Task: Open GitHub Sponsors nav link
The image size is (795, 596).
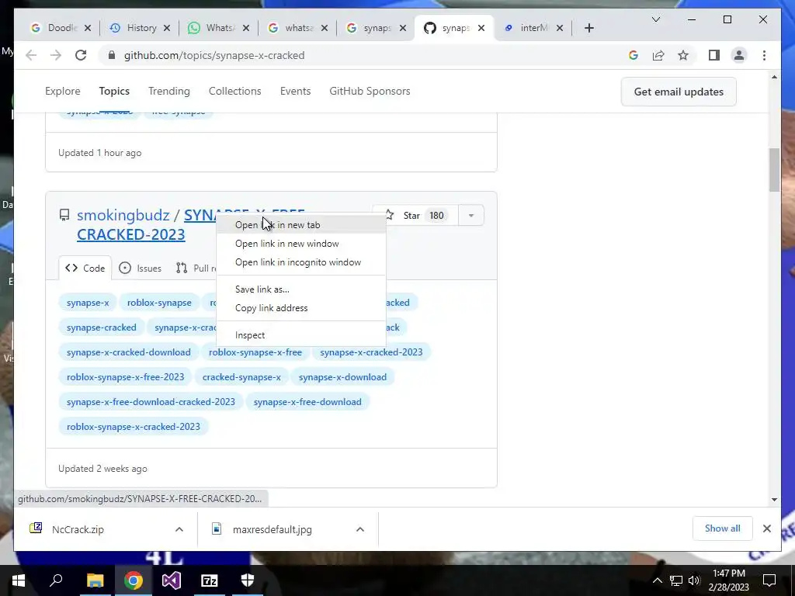Action: tap(370, 92)
